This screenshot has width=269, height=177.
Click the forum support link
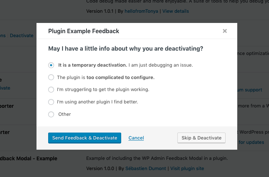250,90
